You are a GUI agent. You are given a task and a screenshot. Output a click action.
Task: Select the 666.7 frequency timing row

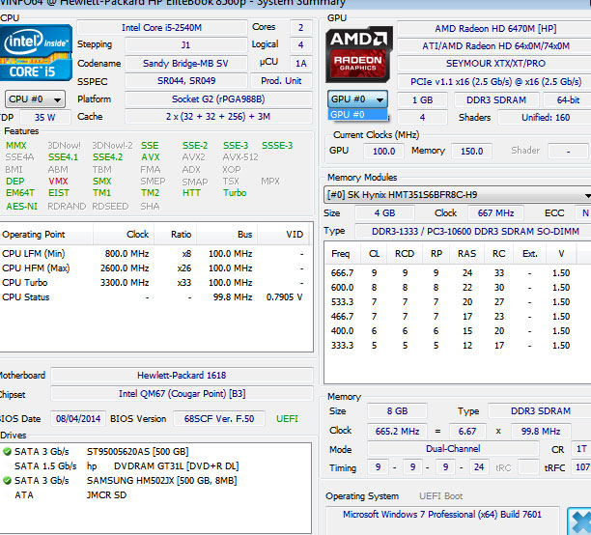(457, 273)
